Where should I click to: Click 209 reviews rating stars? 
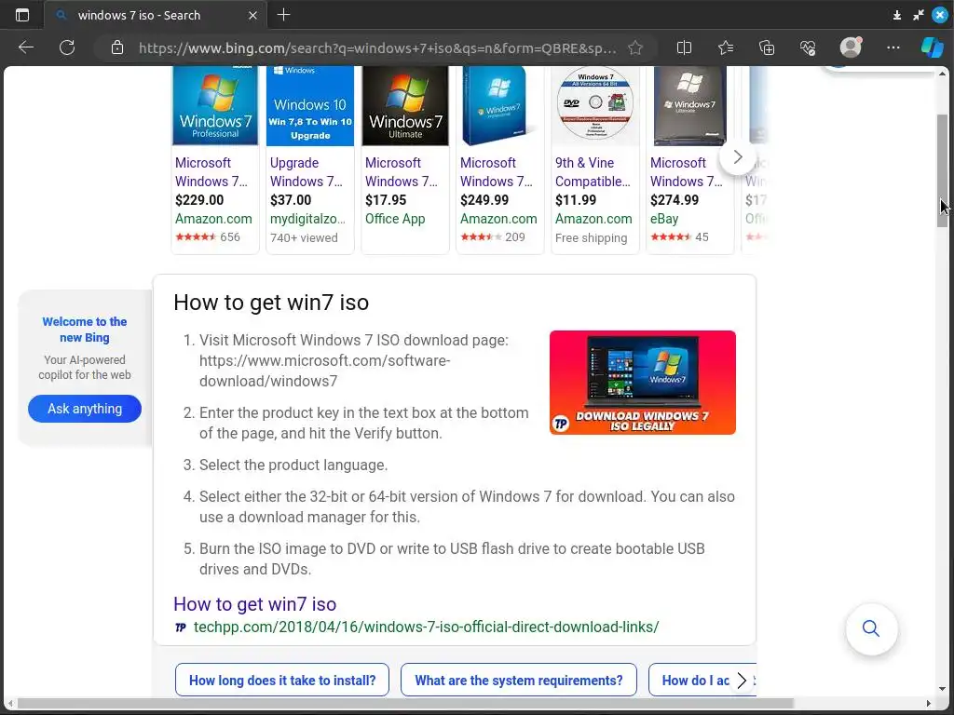click(493, 237)
